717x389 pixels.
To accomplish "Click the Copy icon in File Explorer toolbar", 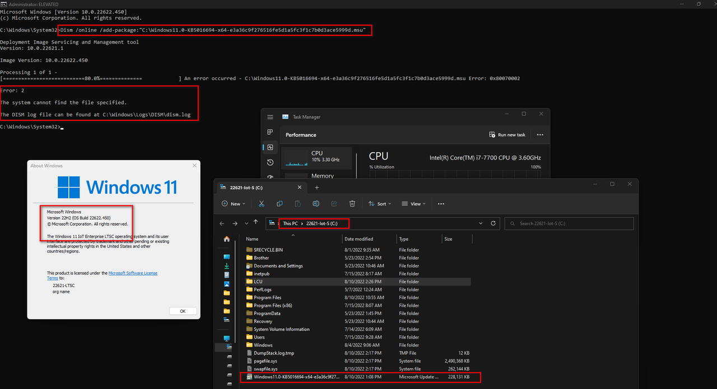I will point(280,204).
